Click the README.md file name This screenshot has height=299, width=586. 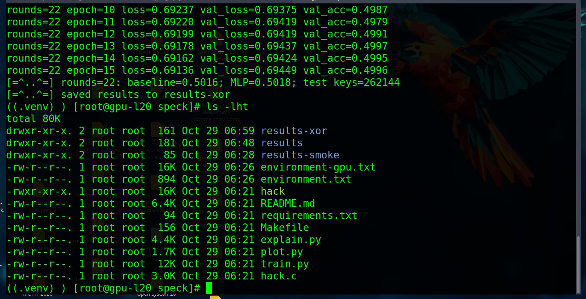[288, 203]
